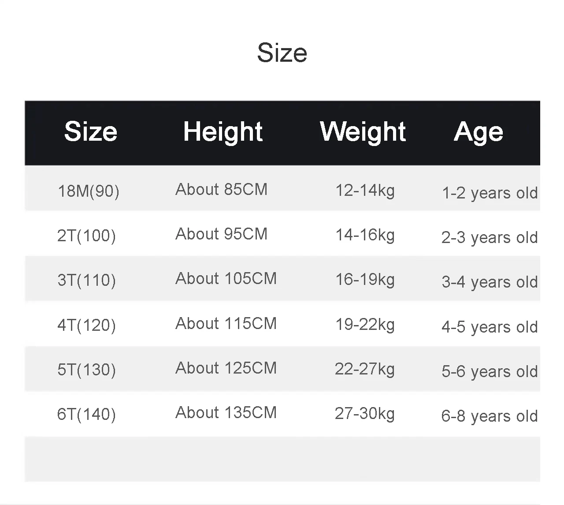Click the 19-22kg weight cell

click(365, 325)
